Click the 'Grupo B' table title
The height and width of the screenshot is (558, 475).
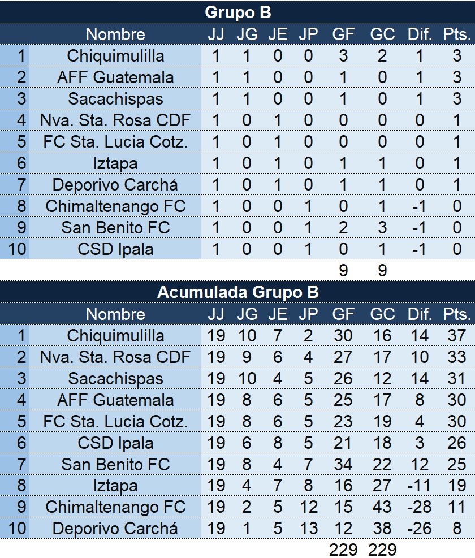tap(237, 12)
